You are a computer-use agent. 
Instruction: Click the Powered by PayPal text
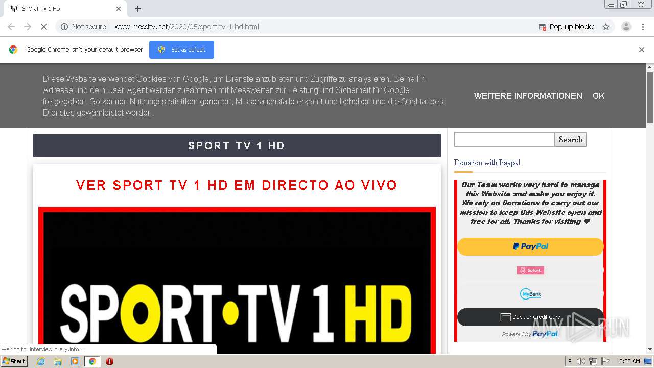[530, 334]
